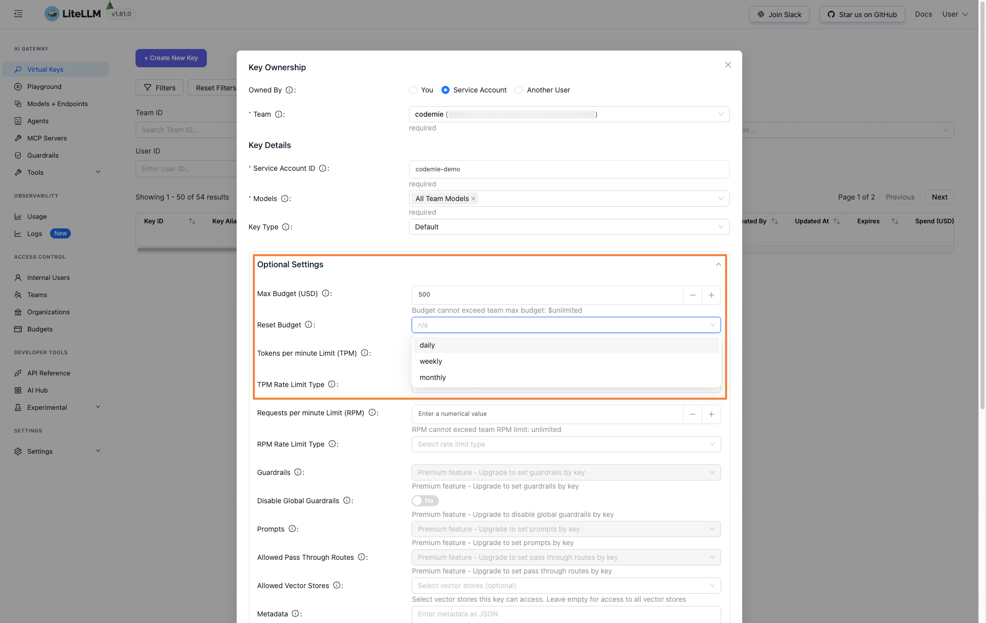Choose weekly from the reset options
The width and height of the screenshot is (986, 623).
[x=431, y=361]
